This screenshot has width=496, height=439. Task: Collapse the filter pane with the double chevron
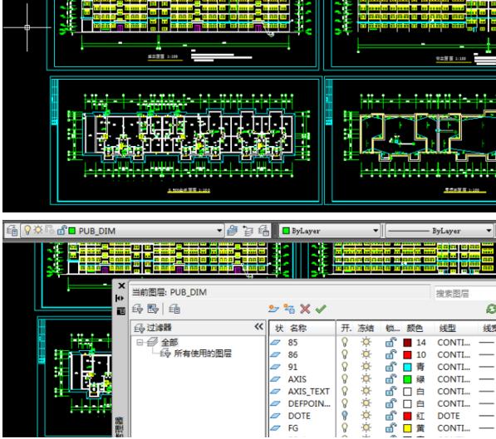click(258, 327)
